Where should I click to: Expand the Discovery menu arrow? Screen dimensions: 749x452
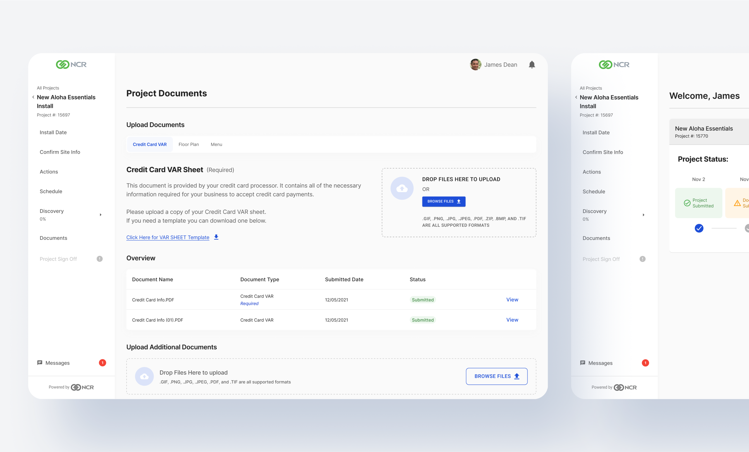pyautogui.click(x=101, y=215)
